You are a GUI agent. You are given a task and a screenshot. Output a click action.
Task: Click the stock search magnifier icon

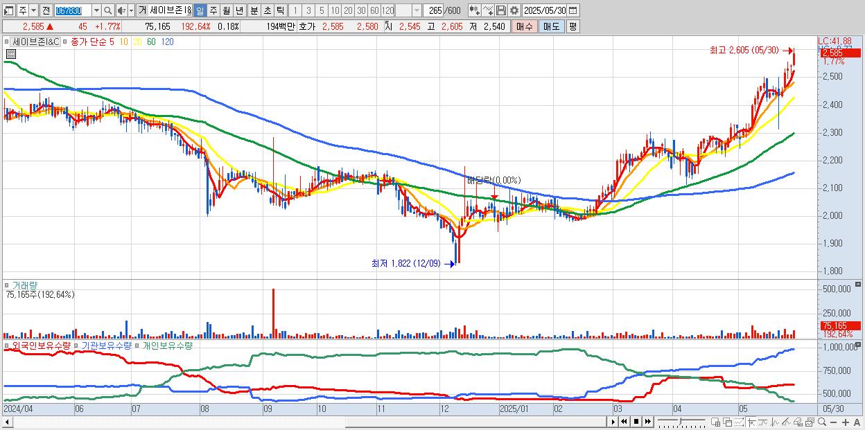tap(107, 10)
